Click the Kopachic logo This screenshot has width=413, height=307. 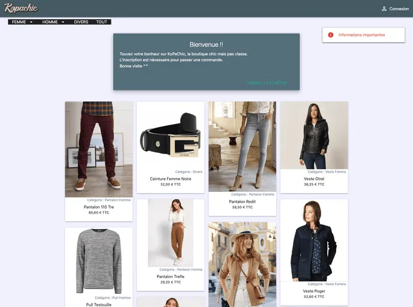click(x=21, y=8)
